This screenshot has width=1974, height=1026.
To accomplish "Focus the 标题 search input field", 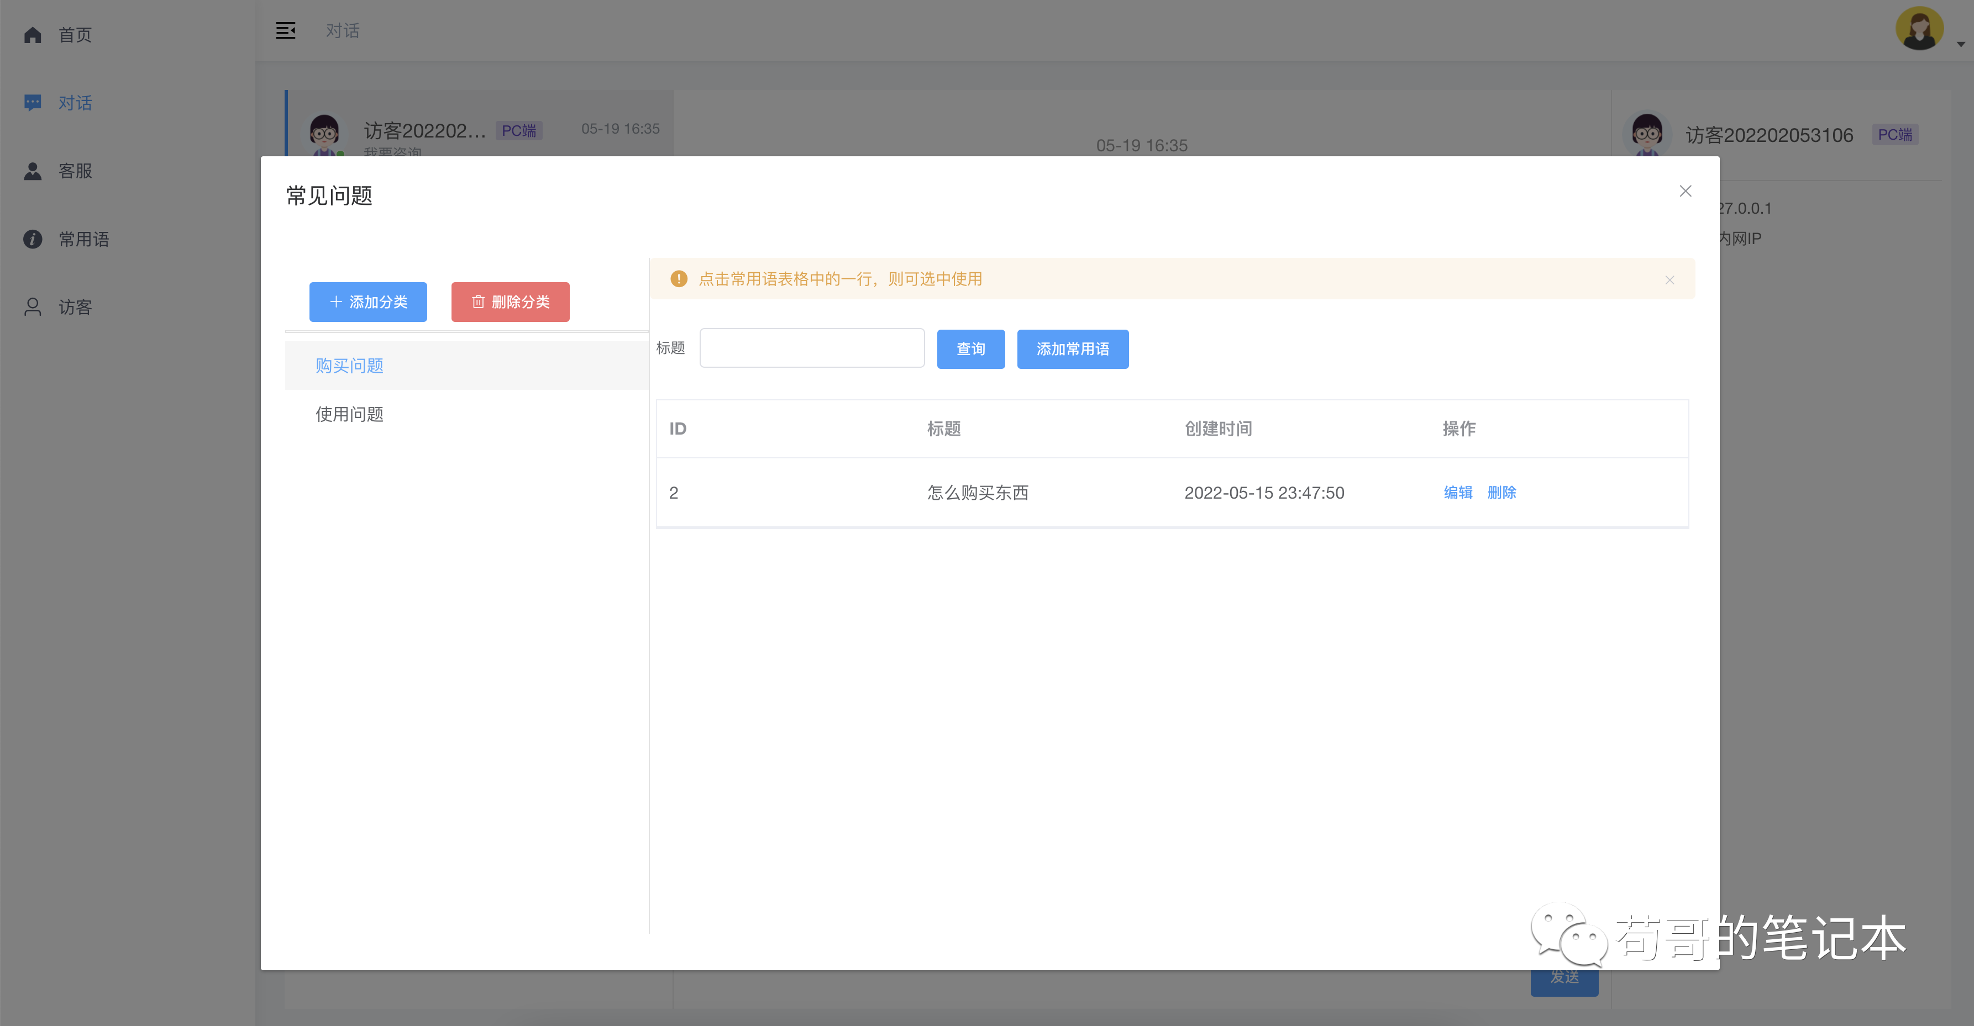I will 812,348.
